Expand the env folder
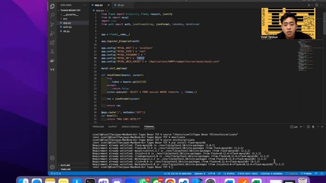 [x=65, y=19]
